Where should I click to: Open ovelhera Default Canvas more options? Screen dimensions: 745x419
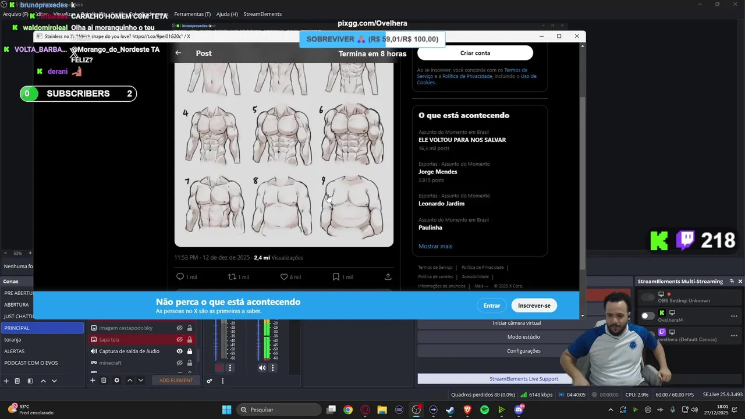[x=734, y=335]
